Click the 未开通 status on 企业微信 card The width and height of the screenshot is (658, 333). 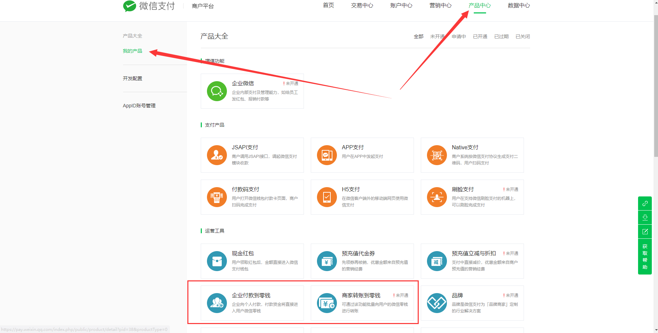point(291,83)
